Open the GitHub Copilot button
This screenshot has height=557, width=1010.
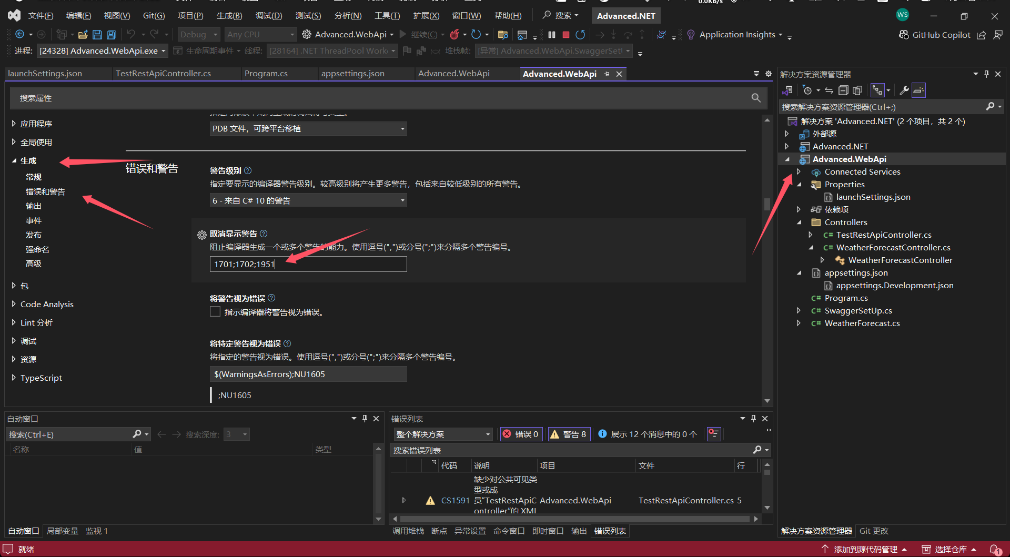pyautogui.click(x=934, y=35)
